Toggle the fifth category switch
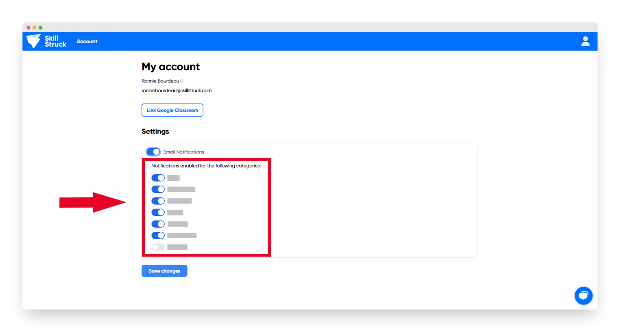620x332 pixels. coord(158,224)
